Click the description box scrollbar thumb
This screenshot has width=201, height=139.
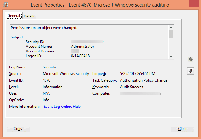coord(171,34)
